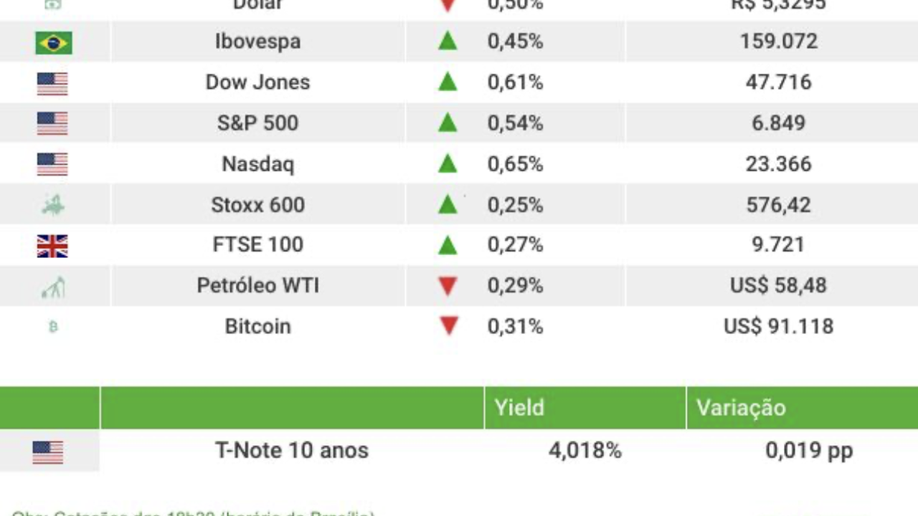Select the Variação column header
This screenshot has width=918, height=516.
coord(741,408)
